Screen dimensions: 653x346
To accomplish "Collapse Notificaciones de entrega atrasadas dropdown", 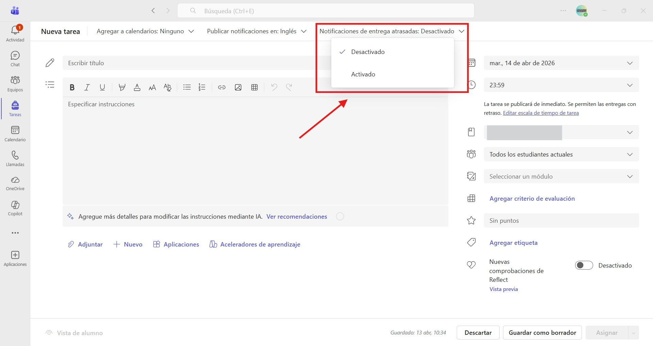I will (392, 31).
